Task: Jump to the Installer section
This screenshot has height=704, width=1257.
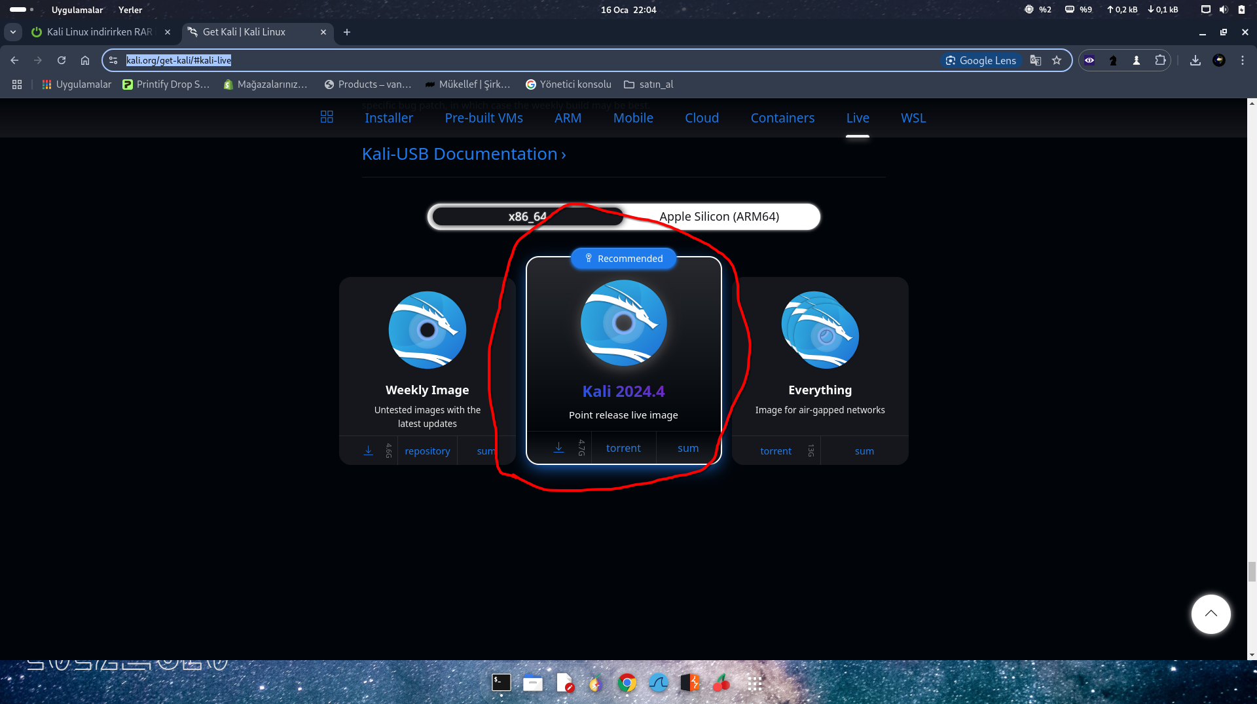Action: pyautogui.click(x=389, y=118)
